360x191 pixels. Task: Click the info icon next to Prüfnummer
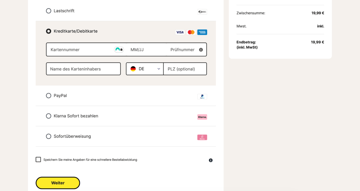(201, 50)
